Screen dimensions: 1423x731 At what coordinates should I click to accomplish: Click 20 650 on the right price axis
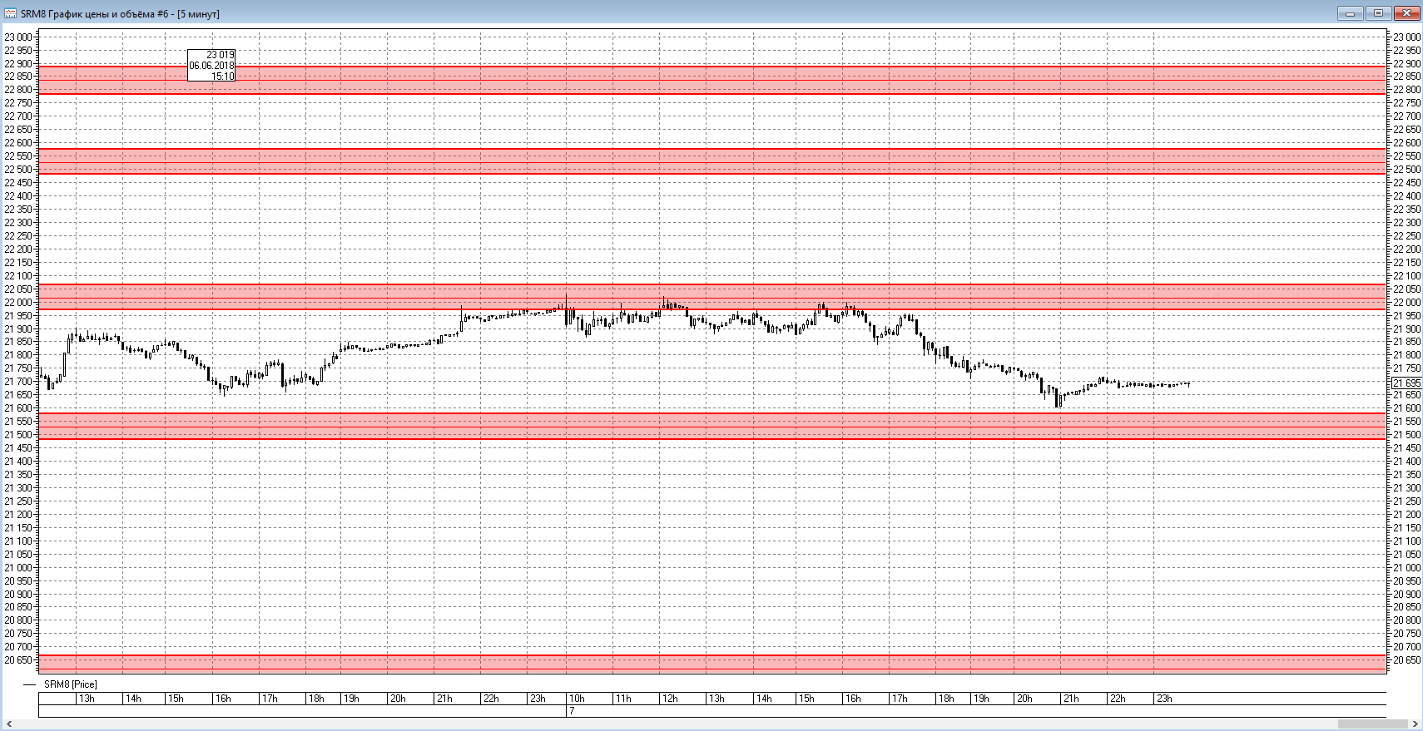click(1407, 660)
